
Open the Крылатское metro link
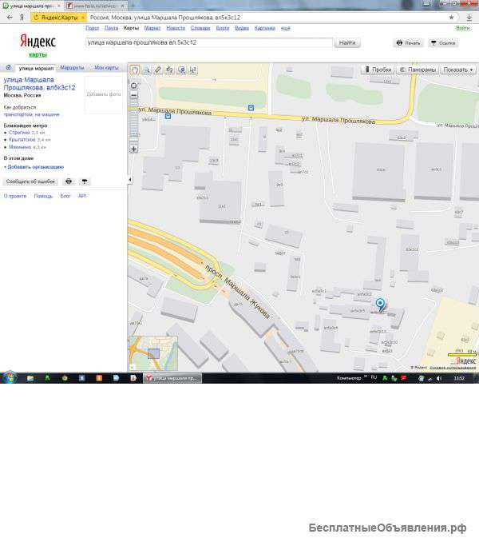click(22, 140)
